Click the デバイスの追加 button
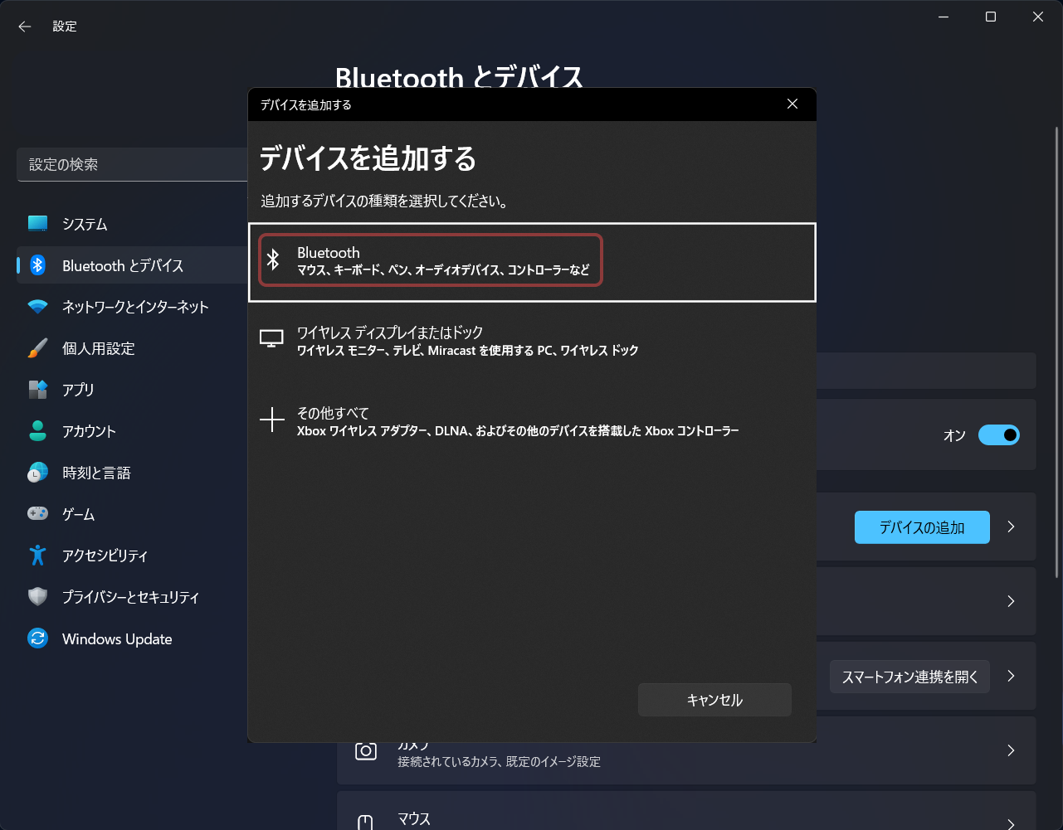 pyautogui.click(x=921, y=527)
